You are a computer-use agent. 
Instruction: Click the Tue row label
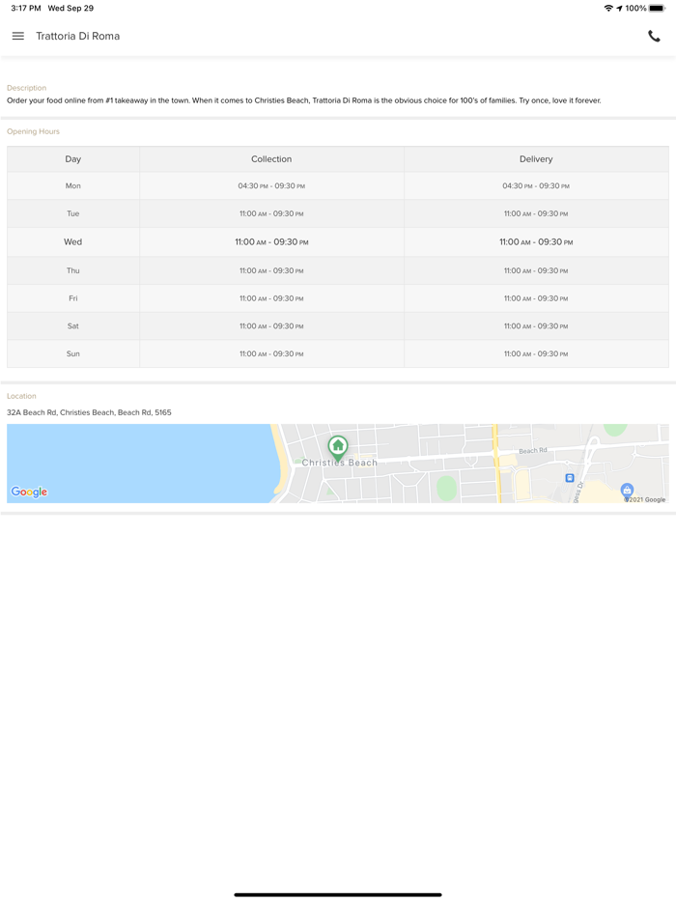click(x=73, y=213)
